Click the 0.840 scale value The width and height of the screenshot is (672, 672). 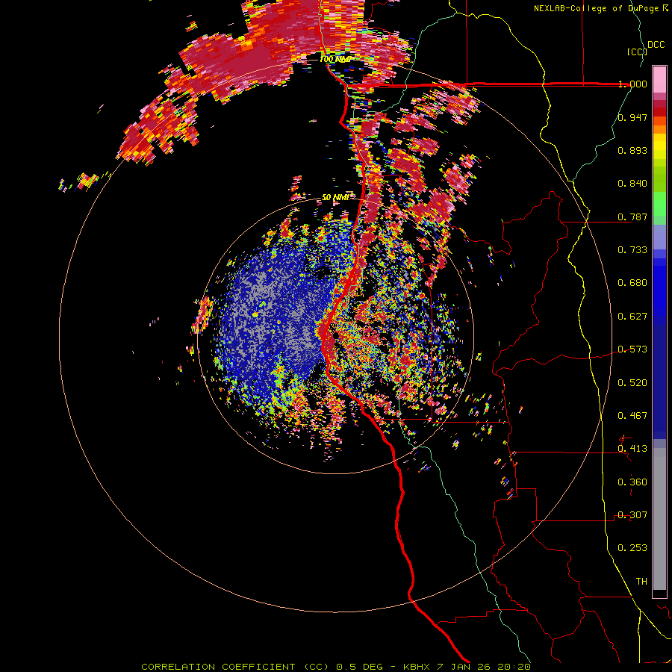pyautogui.click(x=632, y=184)
